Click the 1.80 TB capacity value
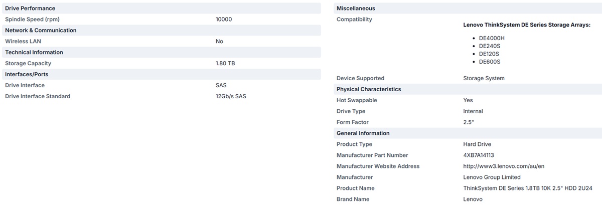This screenshot has height=205, width=602. point(225,64)
